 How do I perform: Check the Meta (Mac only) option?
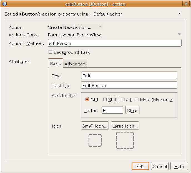click(137, 99)
